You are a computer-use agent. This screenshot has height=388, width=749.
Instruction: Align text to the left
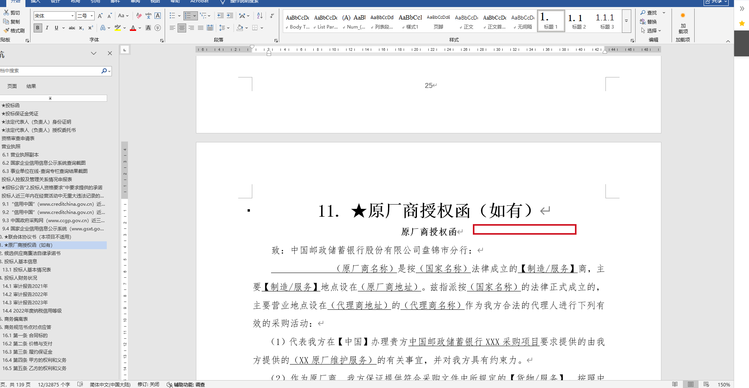(x=172, y=28)
